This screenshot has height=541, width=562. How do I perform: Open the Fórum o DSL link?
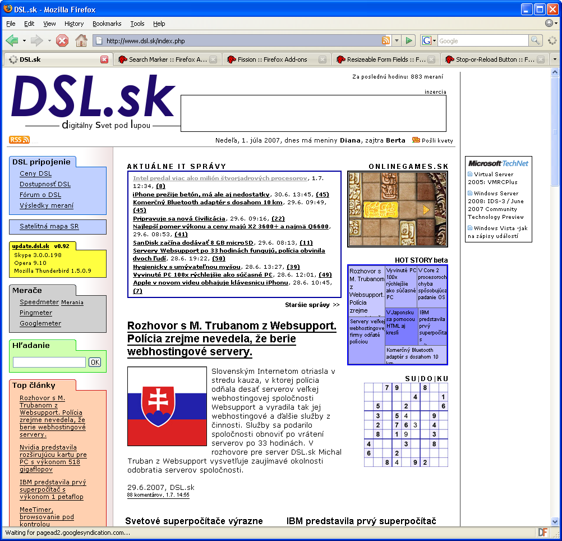point(40,195)
